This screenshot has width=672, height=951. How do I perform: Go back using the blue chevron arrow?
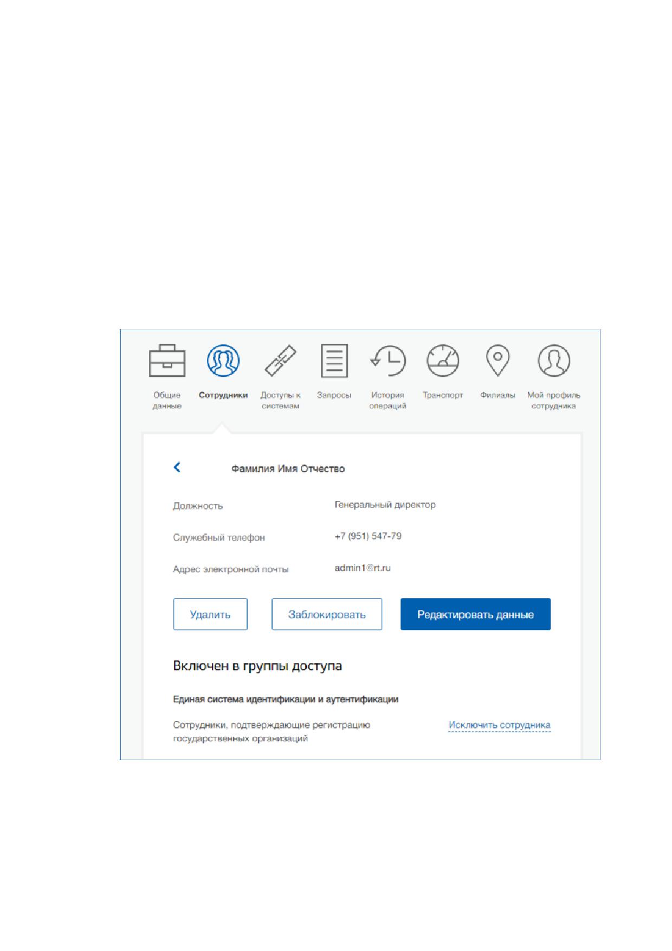tap(177, 467)
